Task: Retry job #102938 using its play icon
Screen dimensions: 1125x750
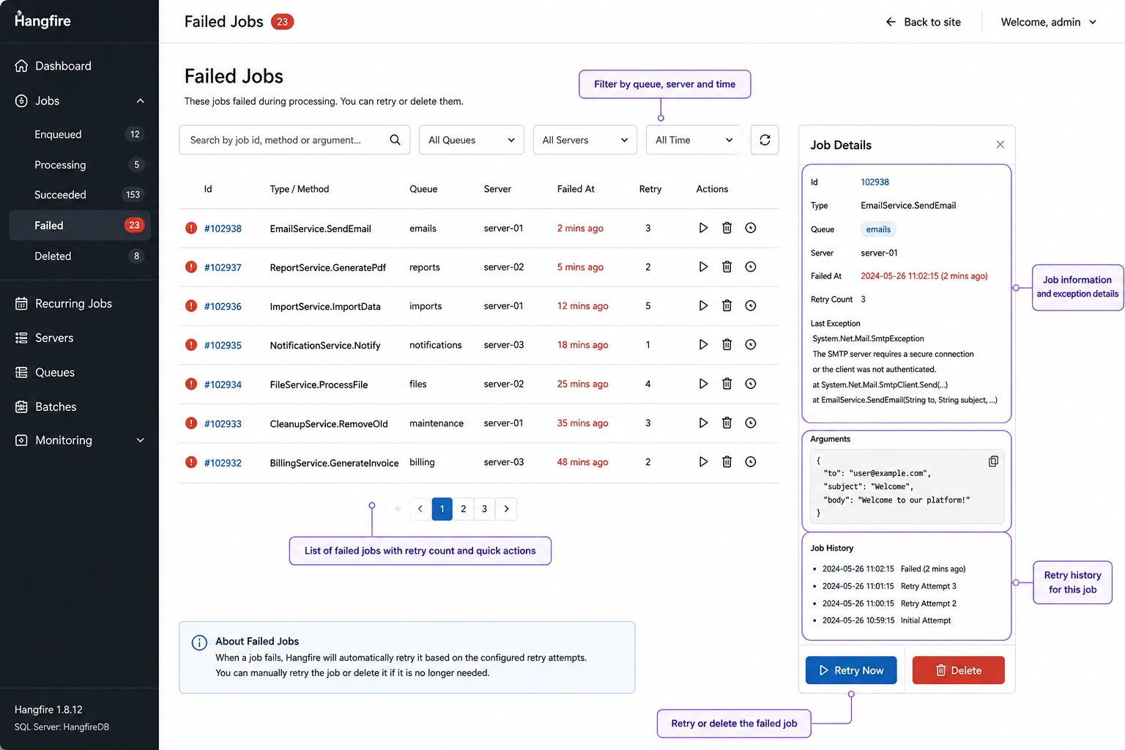Action: coord(703,228)
